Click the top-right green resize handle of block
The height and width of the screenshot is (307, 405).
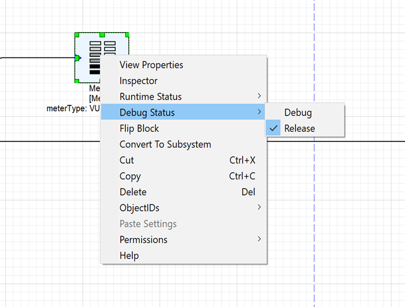(128, 35)
